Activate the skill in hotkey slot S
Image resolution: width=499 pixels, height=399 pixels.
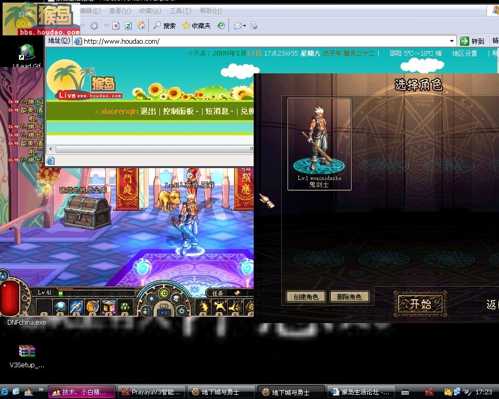coord(220,307)
